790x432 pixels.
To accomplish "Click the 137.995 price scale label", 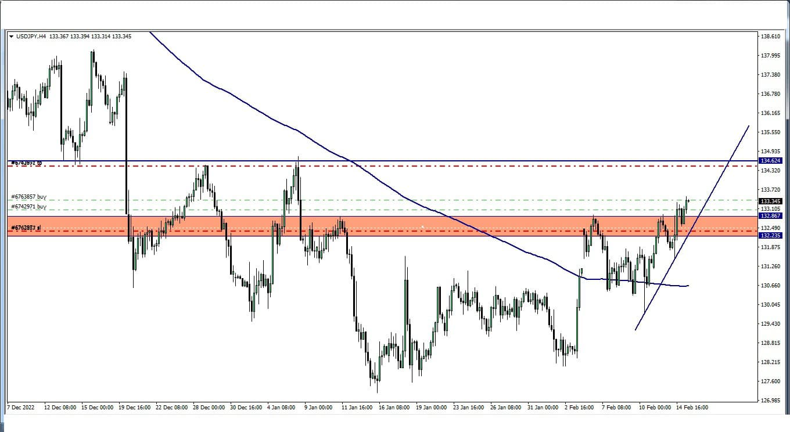I will (x=770, y=55).
